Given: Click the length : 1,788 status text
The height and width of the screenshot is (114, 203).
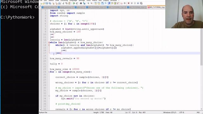Looking at the screenshot, I should click(99, 112).
